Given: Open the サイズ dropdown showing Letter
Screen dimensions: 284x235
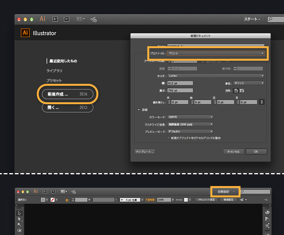Looking at the screenshot, I should click(x=216, y=76).
